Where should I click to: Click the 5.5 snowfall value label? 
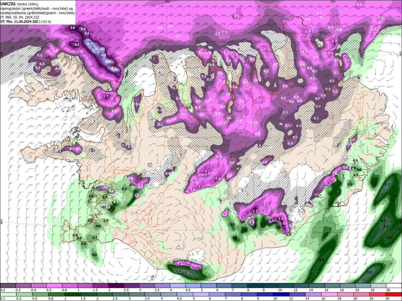point(114,69)
